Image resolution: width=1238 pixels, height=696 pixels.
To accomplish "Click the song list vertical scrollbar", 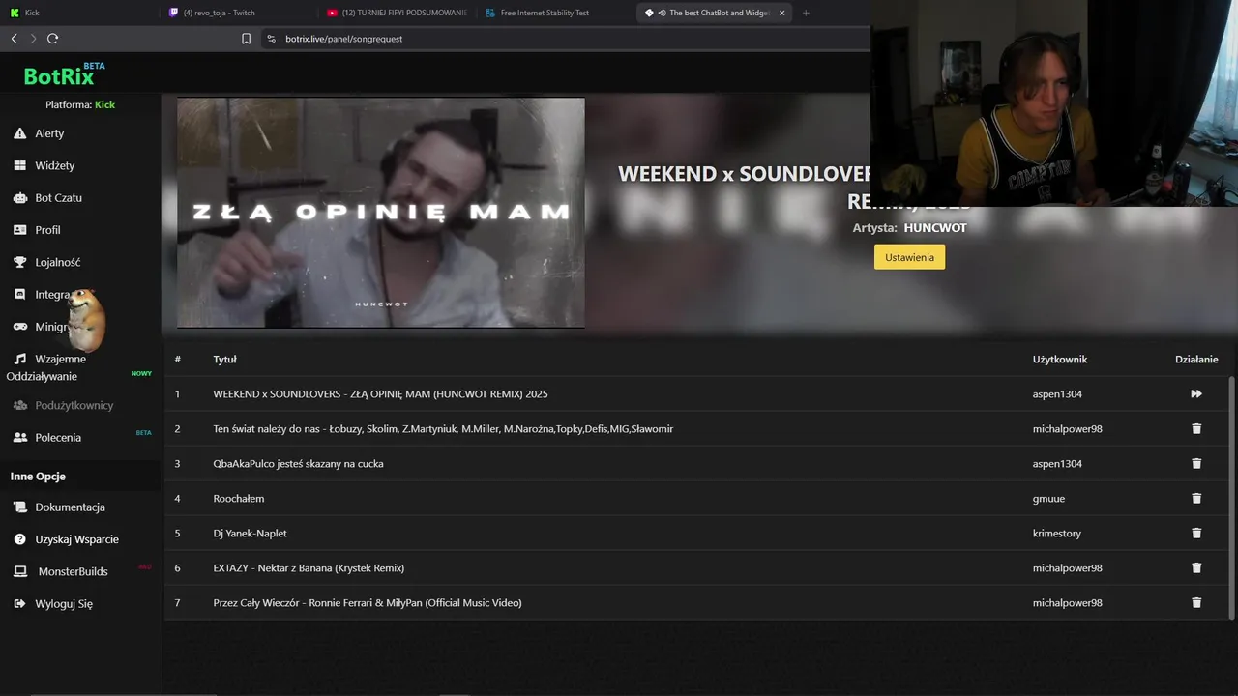I will 1231,498.
